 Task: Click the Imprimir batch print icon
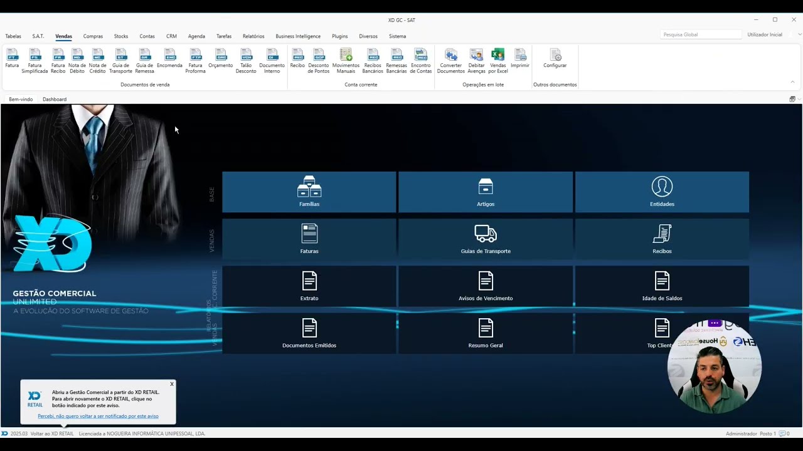(520, 58)
